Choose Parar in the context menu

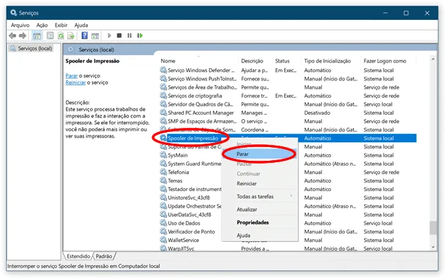[x=243, y=154]
